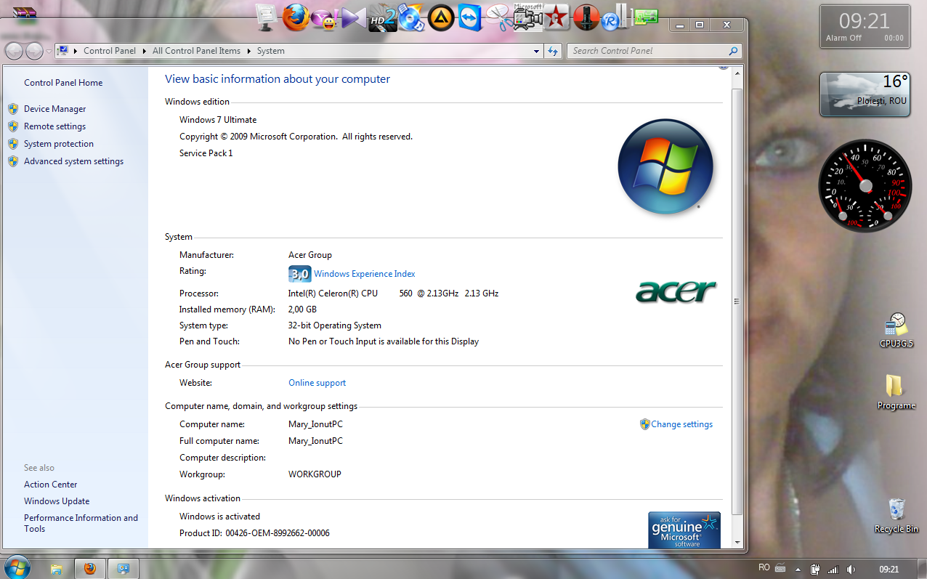Click the help question mark icon
Screen dimensions: 927x579
point(724,67)
